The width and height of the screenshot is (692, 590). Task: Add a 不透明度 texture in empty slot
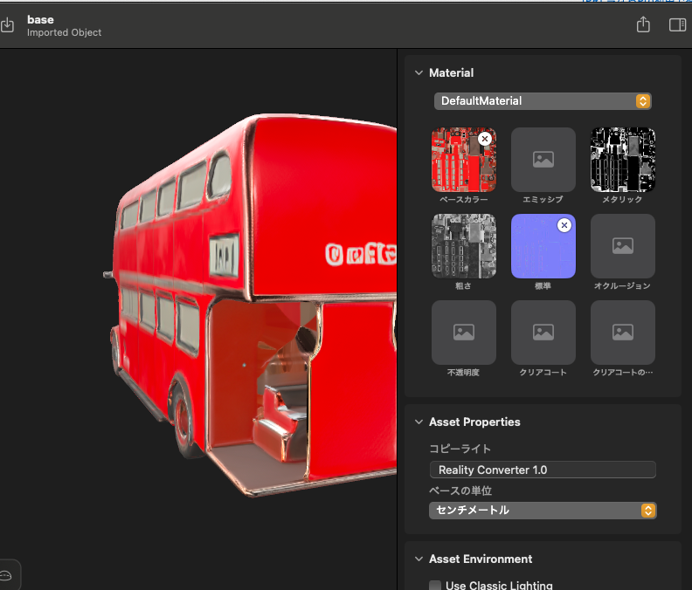463,333
